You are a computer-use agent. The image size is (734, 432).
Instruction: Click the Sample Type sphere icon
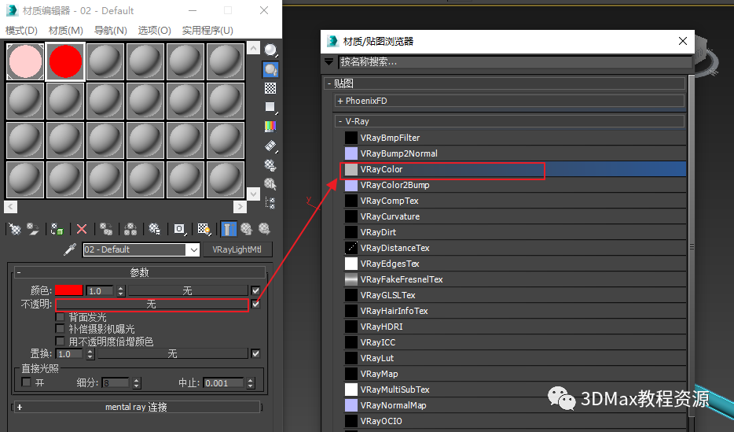click(270, 50)
